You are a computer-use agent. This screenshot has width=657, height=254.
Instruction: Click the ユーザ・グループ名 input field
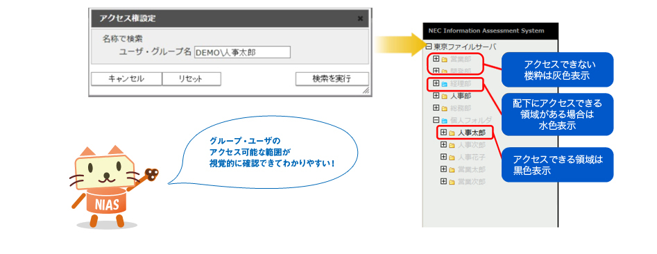coord(242,52)
